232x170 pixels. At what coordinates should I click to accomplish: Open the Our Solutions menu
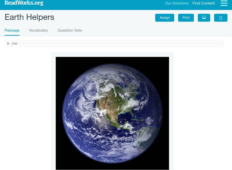(177, 3)
